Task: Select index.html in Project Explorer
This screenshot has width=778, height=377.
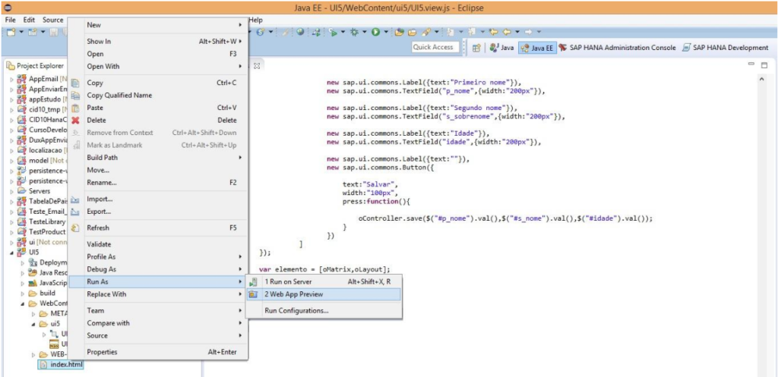Action: coord(65,366)
